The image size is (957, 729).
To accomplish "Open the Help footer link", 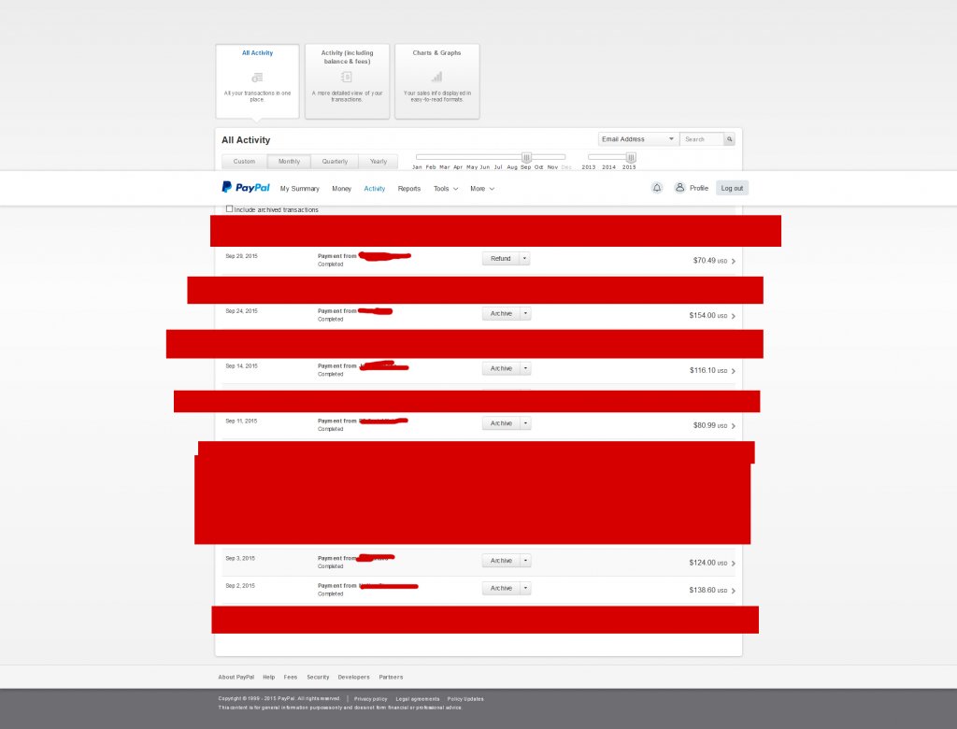I will pyautogui.click(x=268, y=677).
